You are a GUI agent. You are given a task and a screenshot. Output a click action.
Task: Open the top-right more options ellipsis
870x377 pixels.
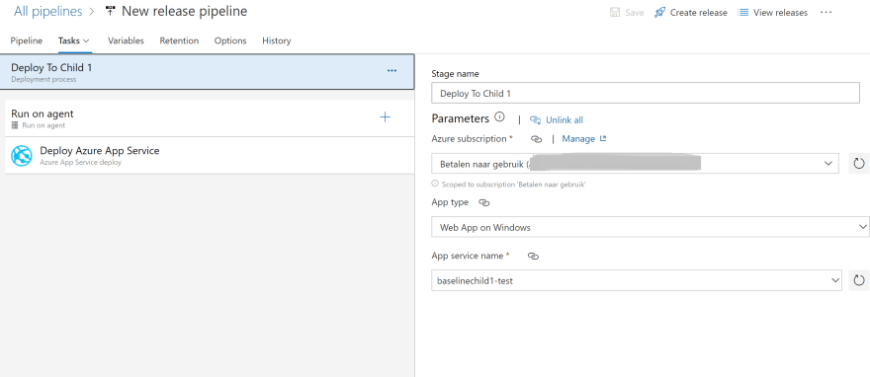(x=826, y=12)
